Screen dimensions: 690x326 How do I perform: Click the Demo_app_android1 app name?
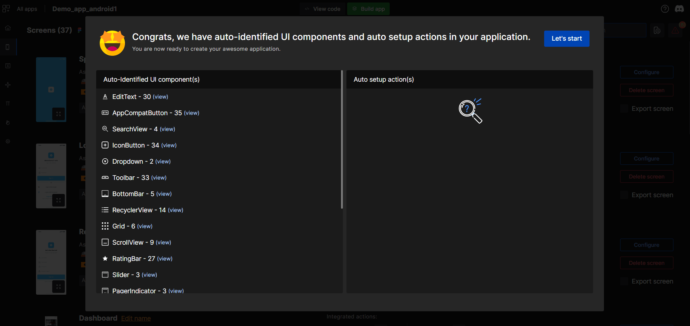point(85,9)
